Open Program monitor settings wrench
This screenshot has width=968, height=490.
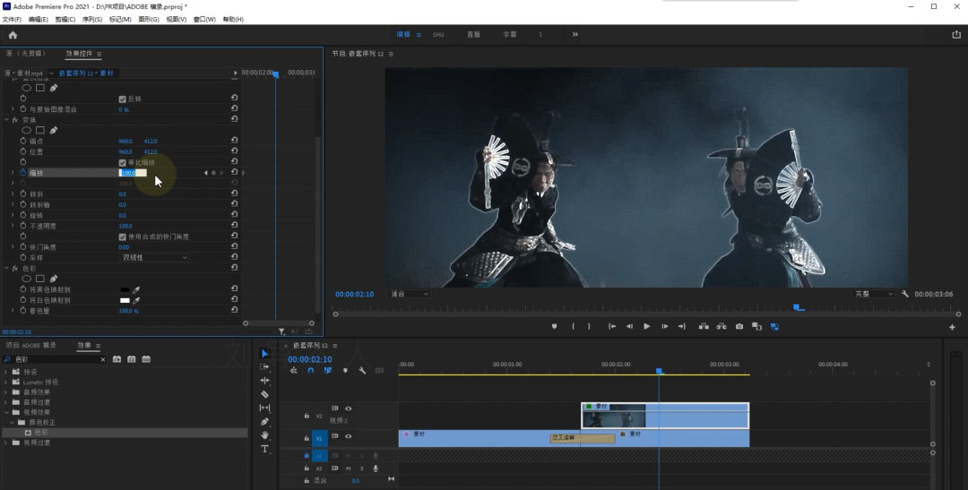pyautogui.click(x=905, y=294)
